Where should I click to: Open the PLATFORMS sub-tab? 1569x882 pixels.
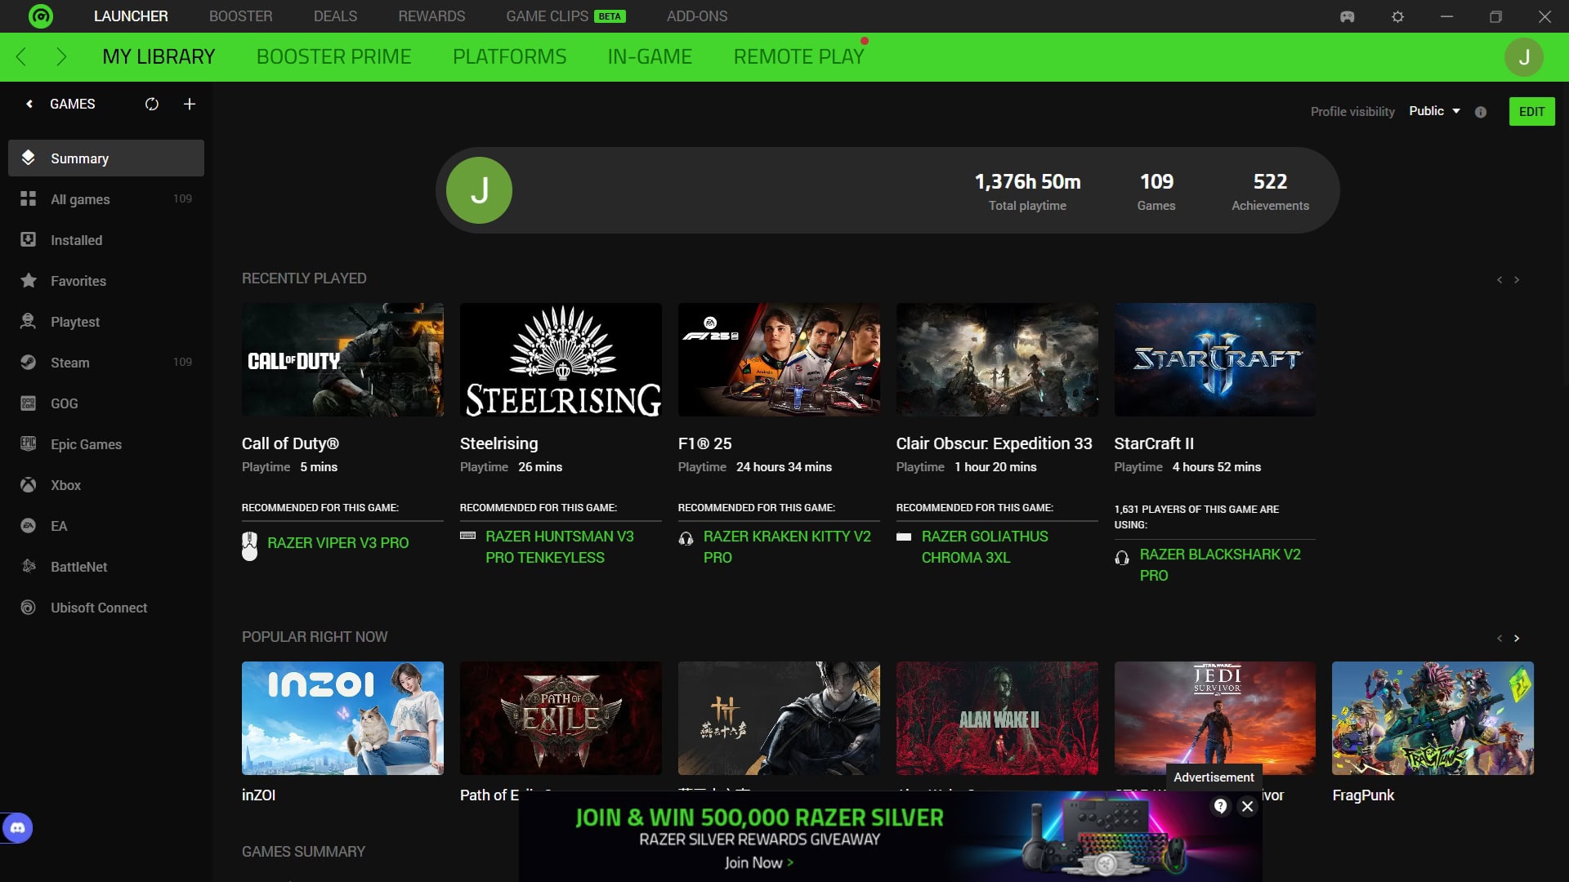pyautogui.click(x=509, y=56)
